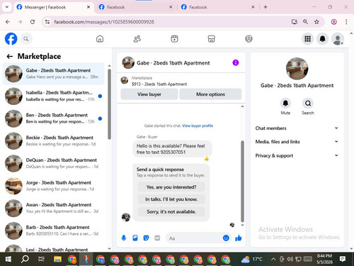Screen dimensions: 354x266
Task: Open Ben's 2beds 1bath conversation
Action: 53,118
